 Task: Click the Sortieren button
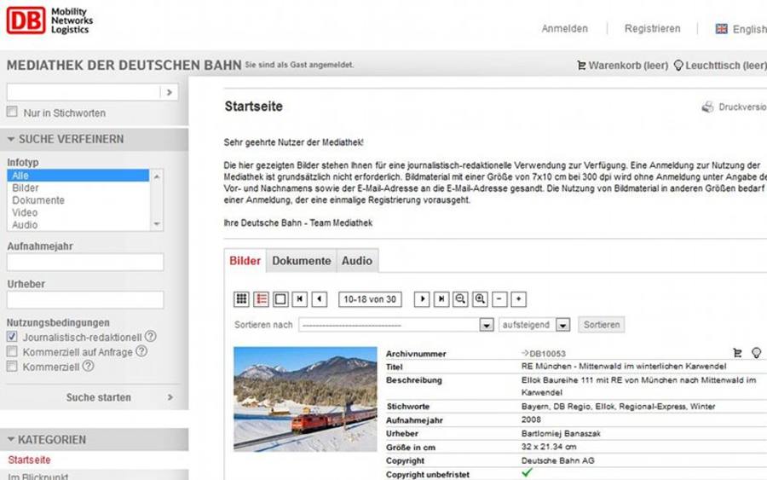601,325
